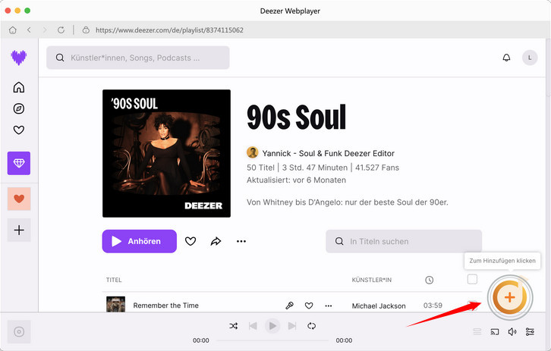Reload the Deezer page
Image resolution: width=551 pixels, height=351 pixels.
click(61, 30)
